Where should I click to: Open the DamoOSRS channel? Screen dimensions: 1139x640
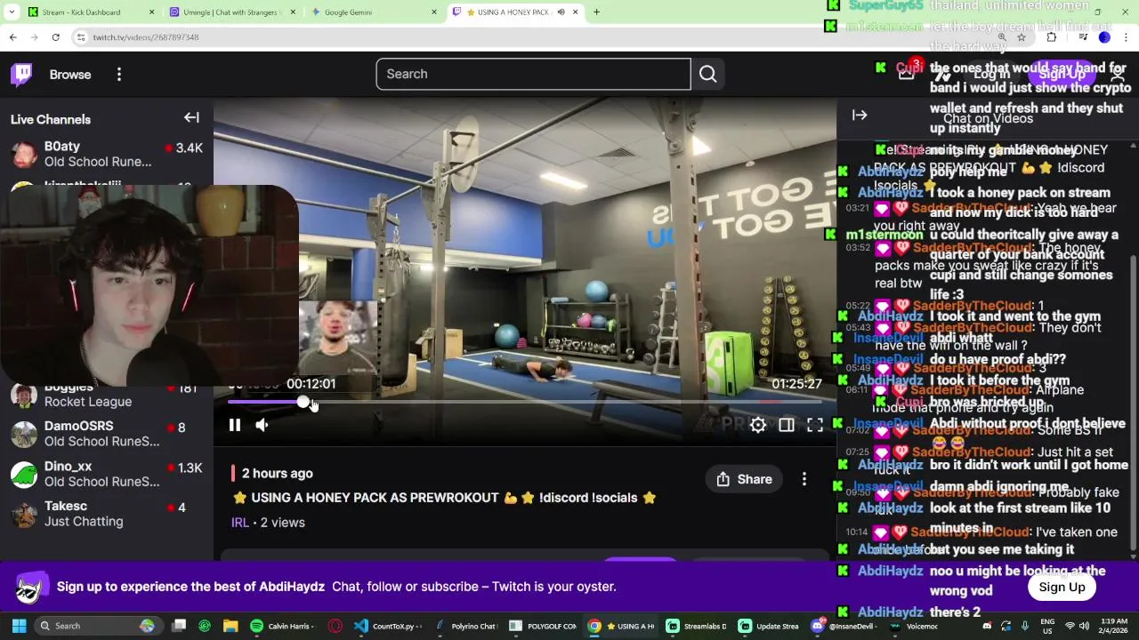pyautogui.click(x=107, y=434)
